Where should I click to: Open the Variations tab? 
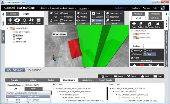[138, 14]
